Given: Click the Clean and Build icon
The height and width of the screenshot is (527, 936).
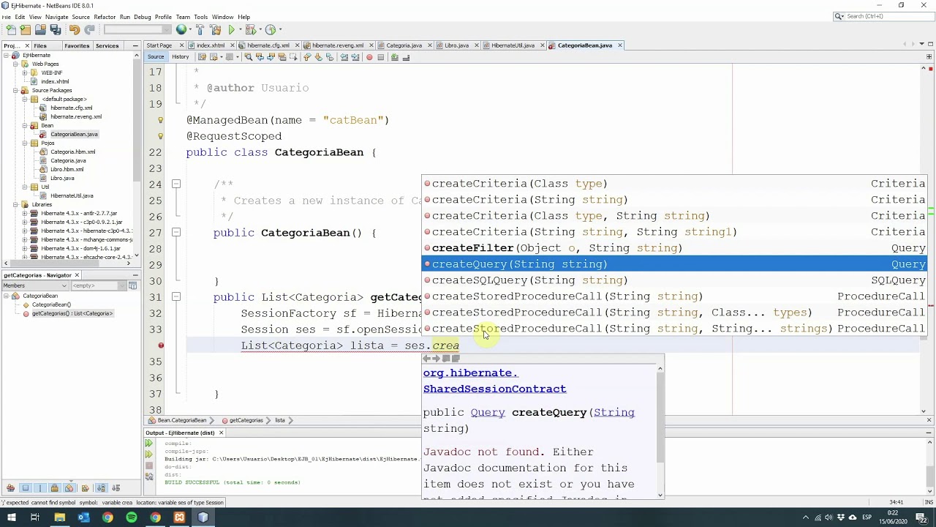Looking at the screenshot, I should tap(215, 30).
